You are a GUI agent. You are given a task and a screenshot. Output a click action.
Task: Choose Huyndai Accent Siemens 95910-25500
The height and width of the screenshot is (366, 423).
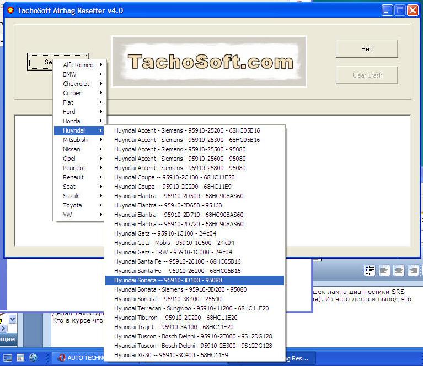(195, 149)
